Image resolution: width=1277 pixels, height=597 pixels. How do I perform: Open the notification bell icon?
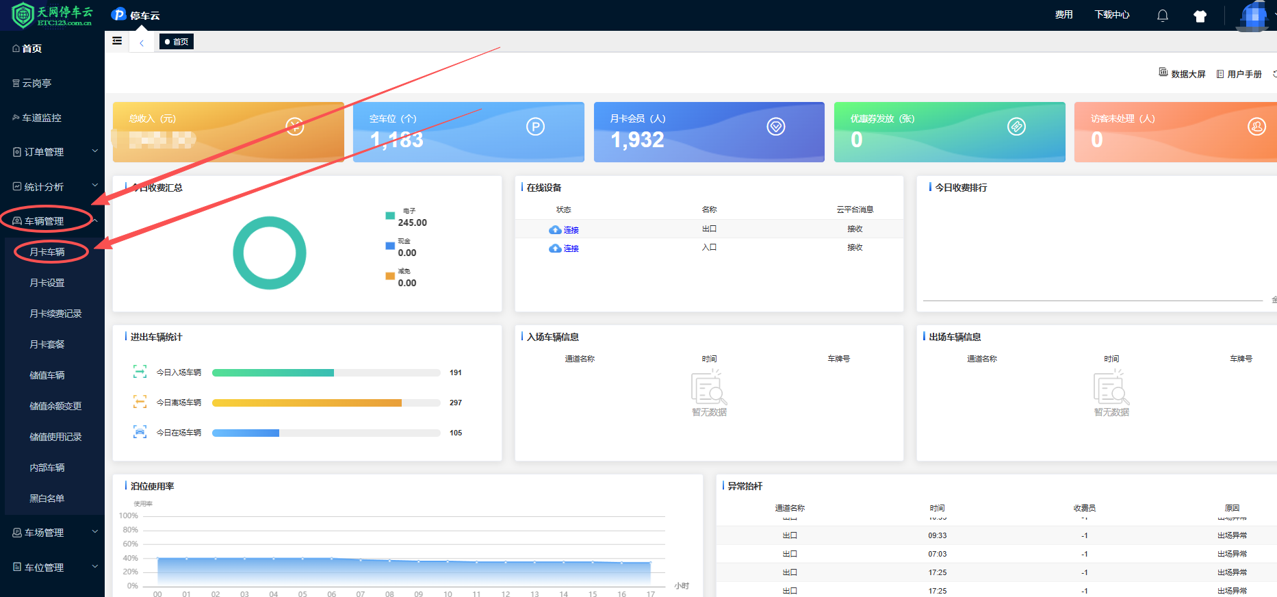(x=1163, y=15)
